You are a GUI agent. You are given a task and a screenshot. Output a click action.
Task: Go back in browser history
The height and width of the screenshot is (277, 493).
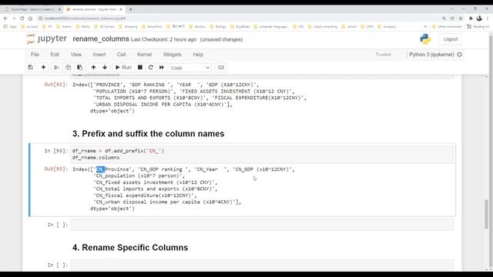coord(5,18)
